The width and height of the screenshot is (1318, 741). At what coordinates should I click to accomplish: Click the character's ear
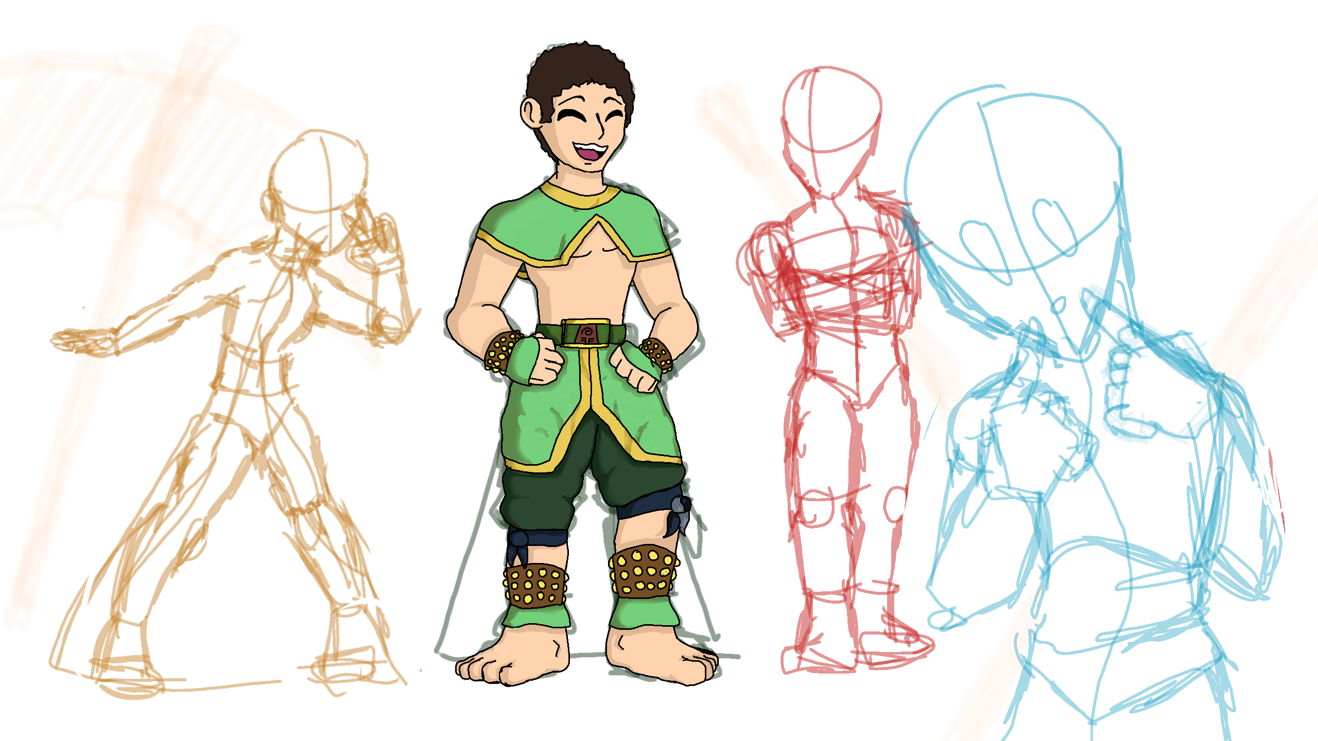point(530,112)
